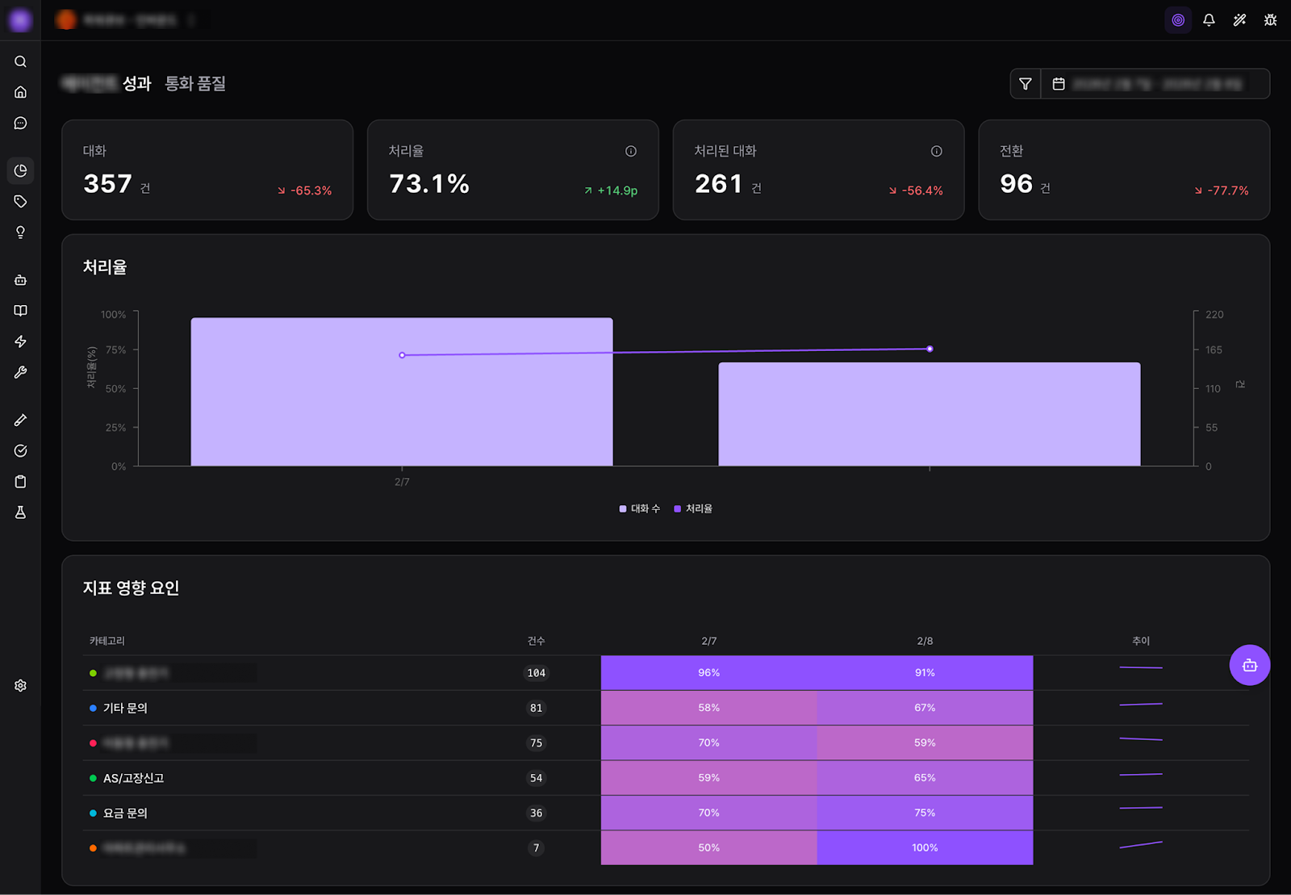Open the lightbulb insights icon
Screen dimensions: 1291x895
pos(21,232)
